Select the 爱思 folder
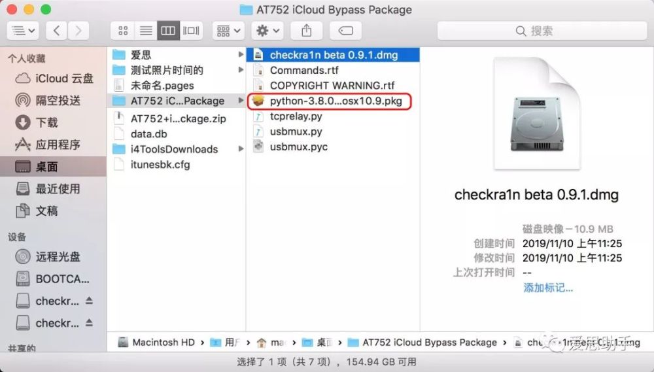This screenshot has height=372, width=654. [x=176, y=55]
